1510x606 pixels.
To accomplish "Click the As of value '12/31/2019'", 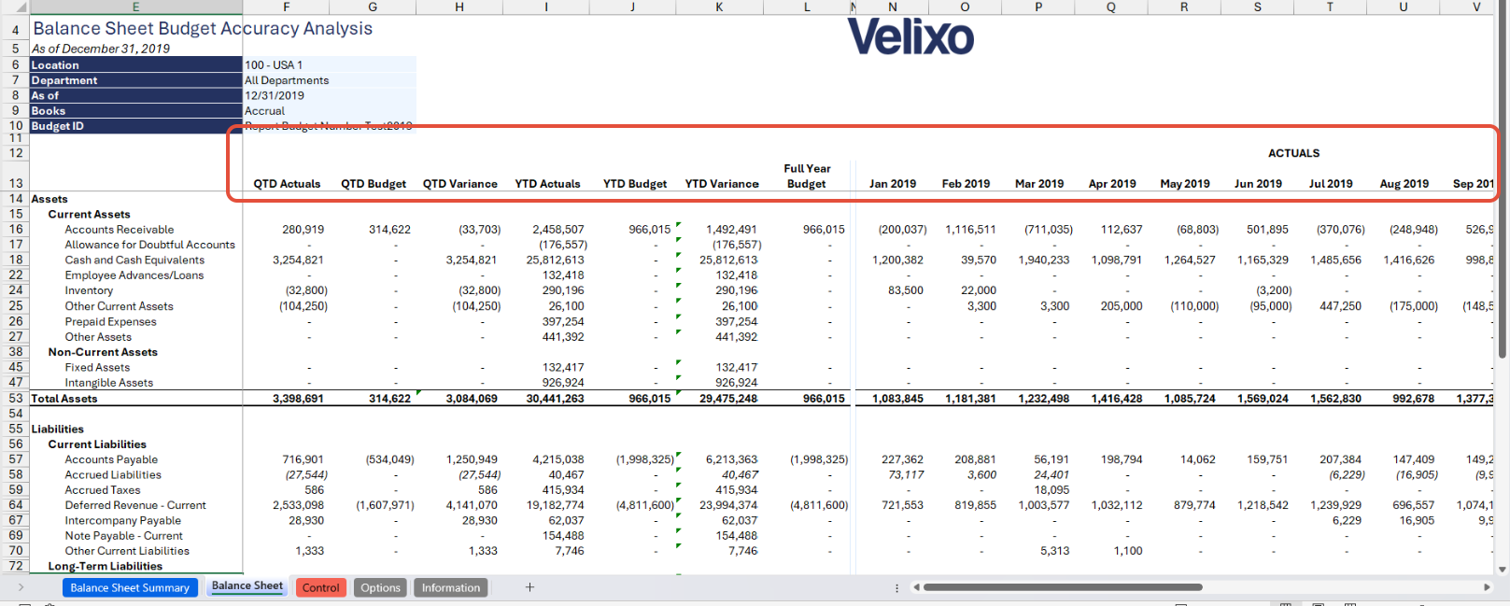I will pos(275,95).
